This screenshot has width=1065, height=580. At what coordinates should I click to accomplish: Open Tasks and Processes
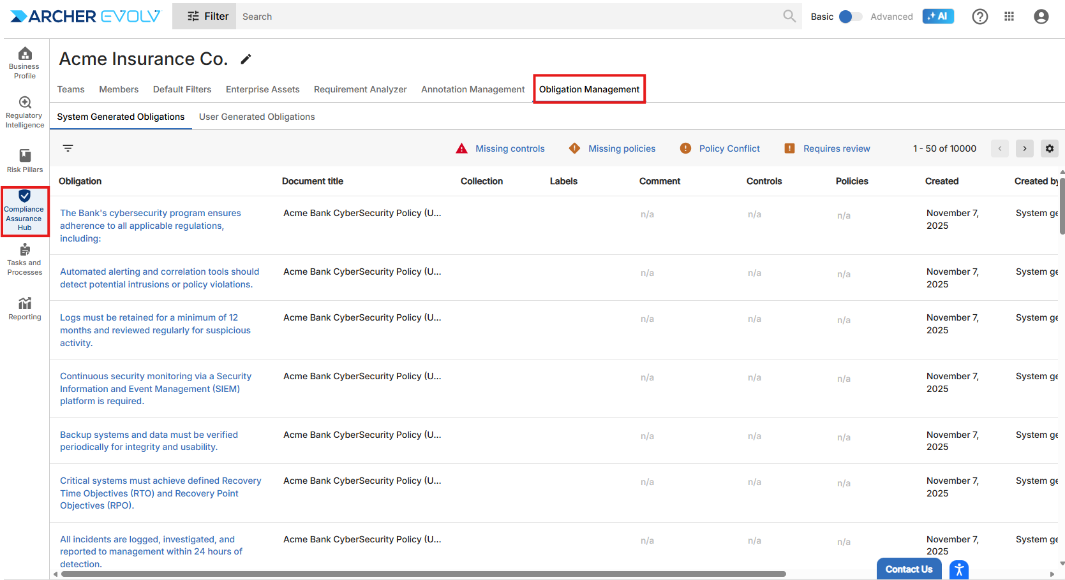click(24, 259)
